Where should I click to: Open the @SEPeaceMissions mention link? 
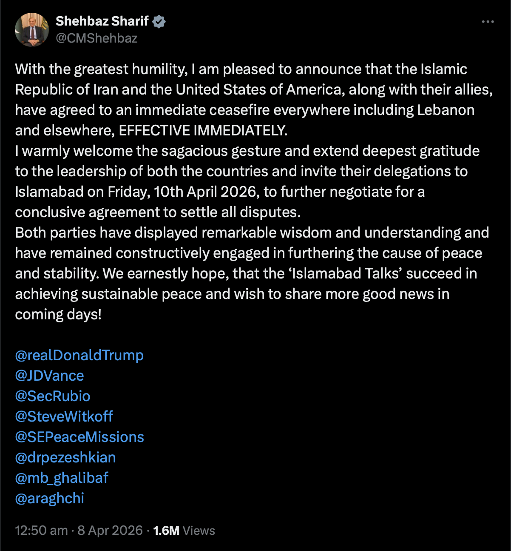79,437
